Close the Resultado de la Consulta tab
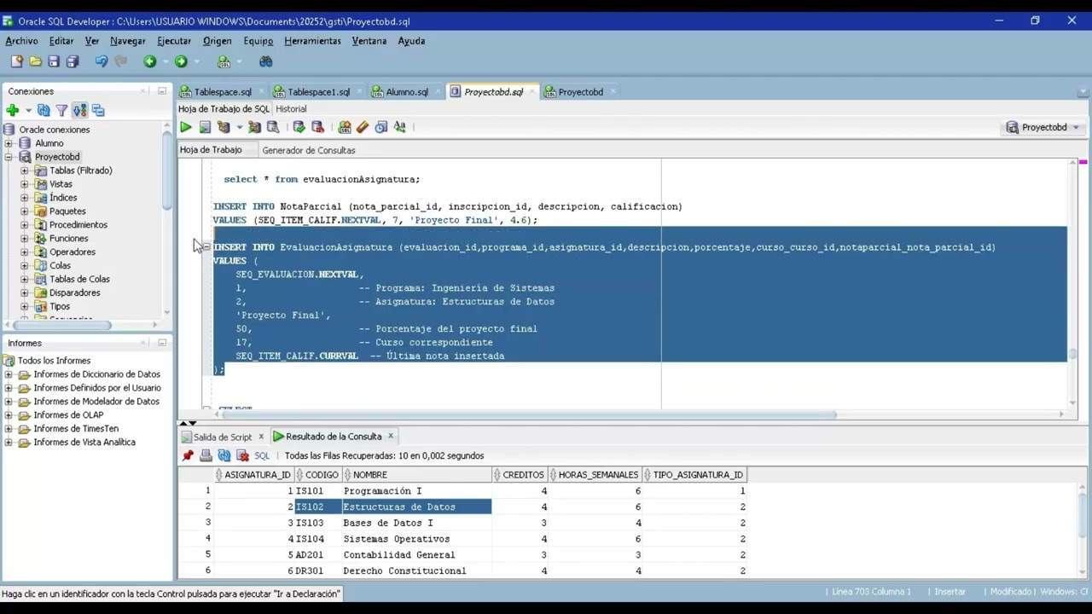 391,436
